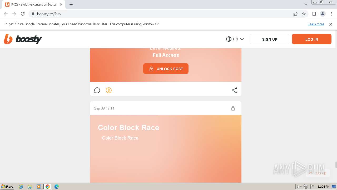Image resolution: width=337 pixels, height=190 pixels.
Task: Open the EN language dropdown
Action: click(235, 39)
